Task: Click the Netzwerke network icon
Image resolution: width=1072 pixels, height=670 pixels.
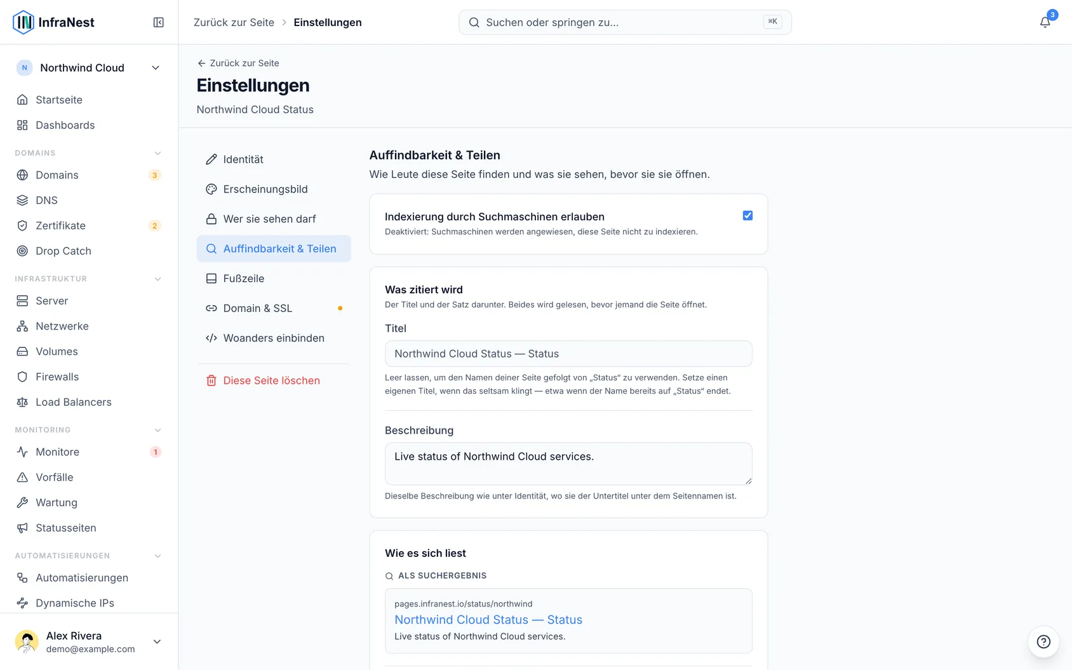Action: [22, 326]
